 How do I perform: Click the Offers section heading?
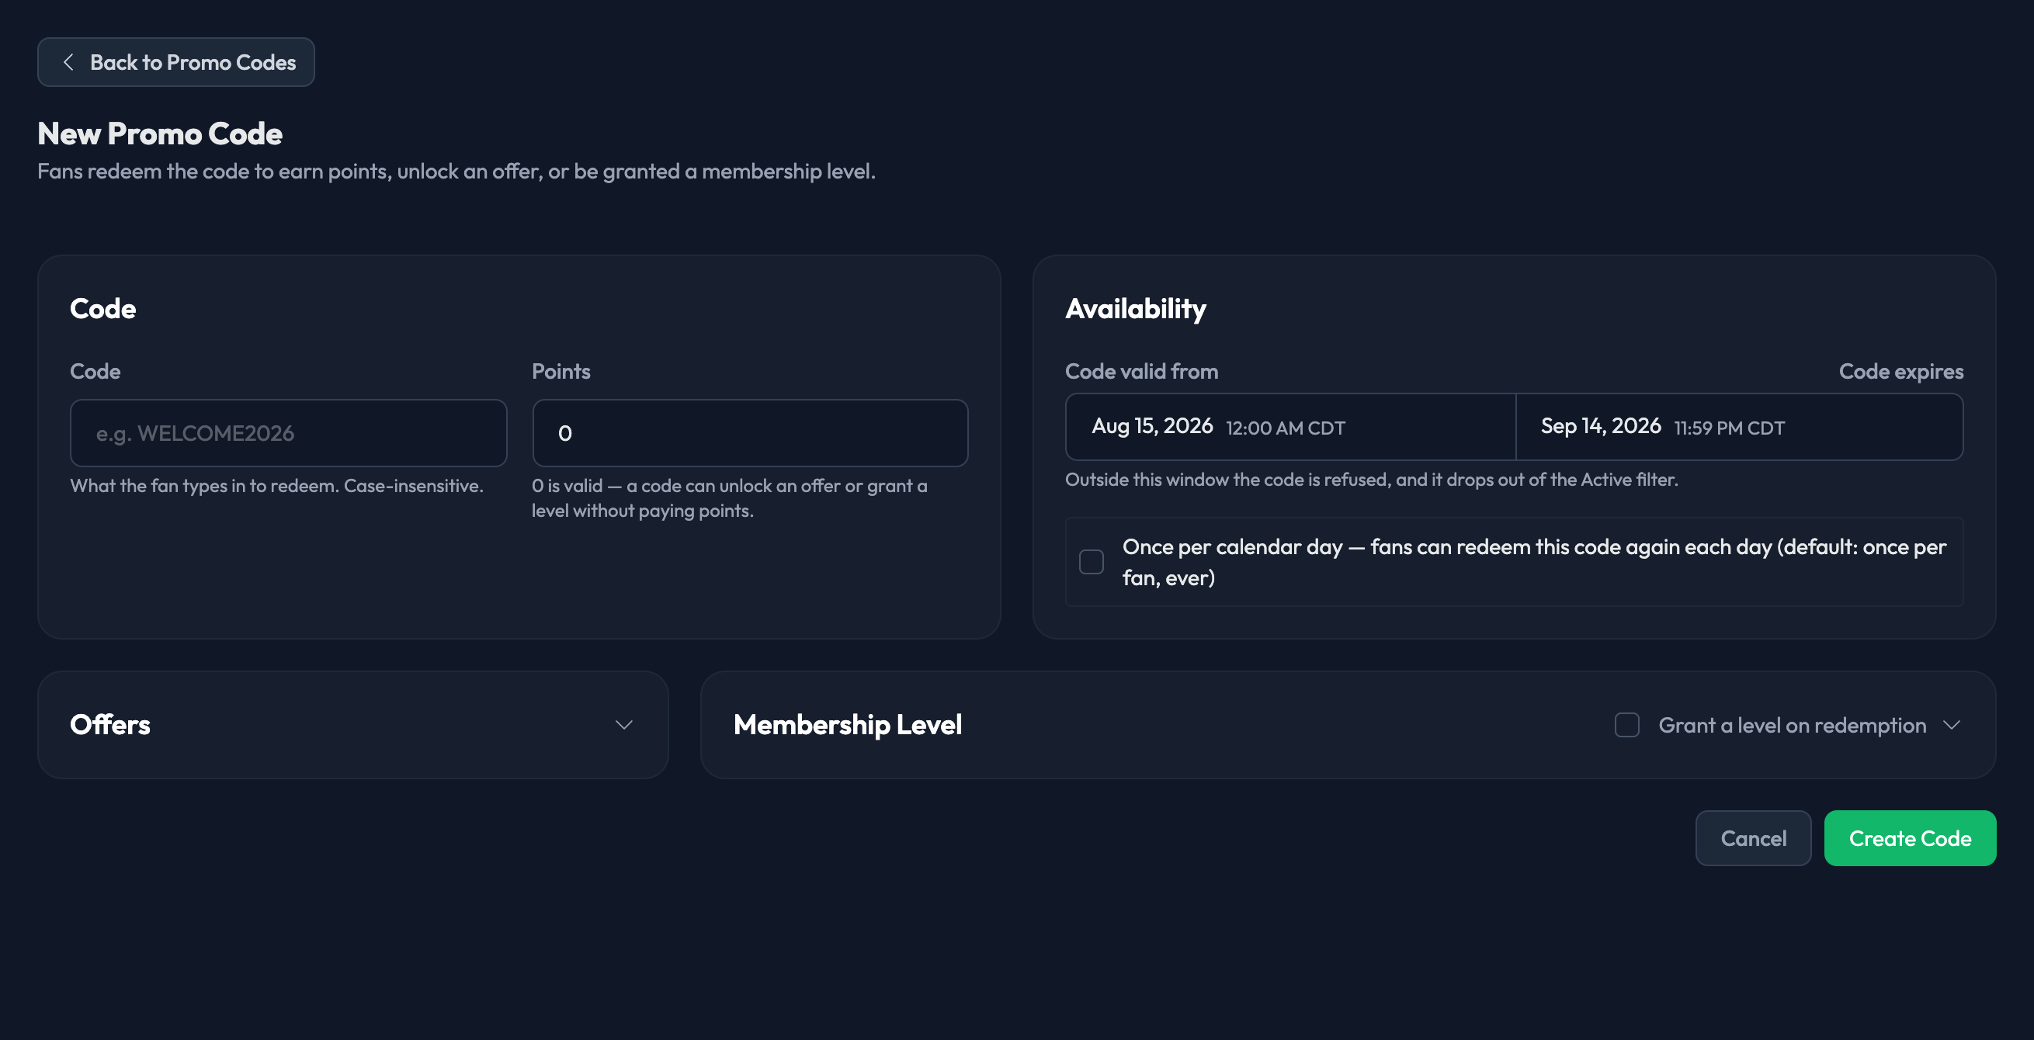click(x=109, y=725)
